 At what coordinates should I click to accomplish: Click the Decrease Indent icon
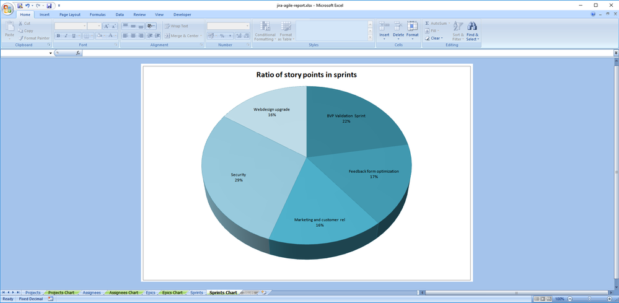(149, 36)
